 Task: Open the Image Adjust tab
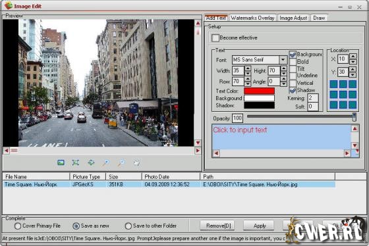coord(293,18)
